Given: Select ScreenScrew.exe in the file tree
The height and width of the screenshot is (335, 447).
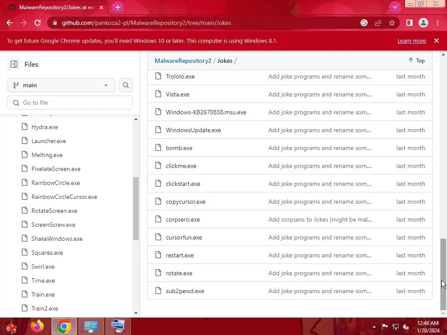Looking at the screenshot, I should 53,225.
